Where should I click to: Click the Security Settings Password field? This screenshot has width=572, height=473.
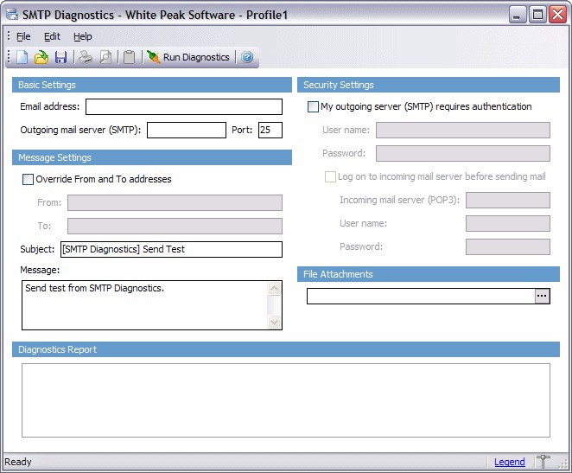(463, 154)
